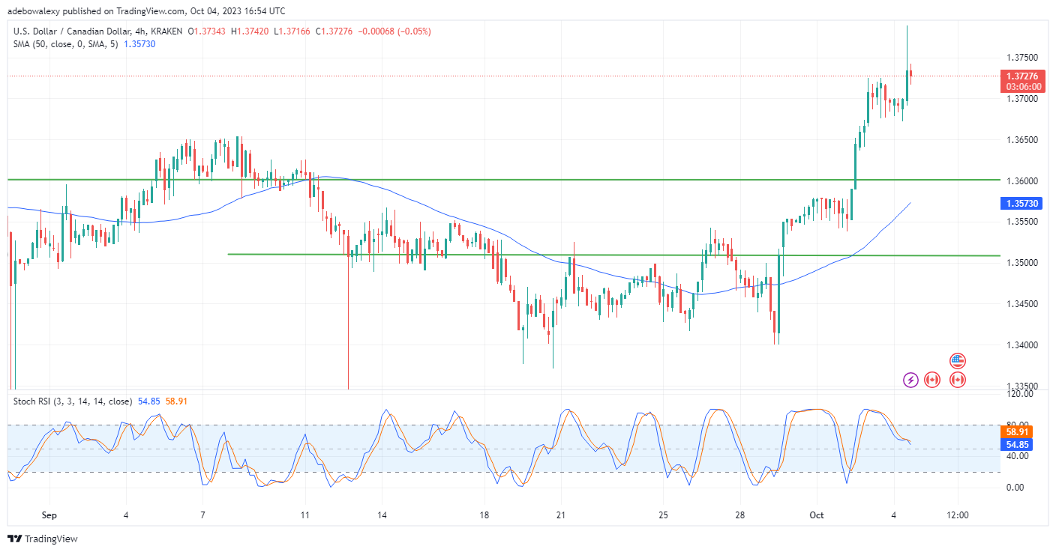
Task: Click the 1.36500 price axis label
Action: (1021, 140)
